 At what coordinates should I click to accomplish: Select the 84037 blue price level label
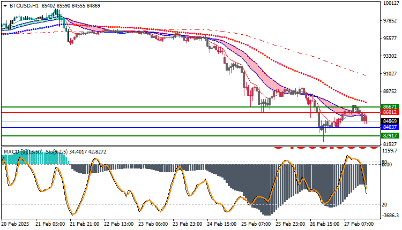(x=390, y=127)
